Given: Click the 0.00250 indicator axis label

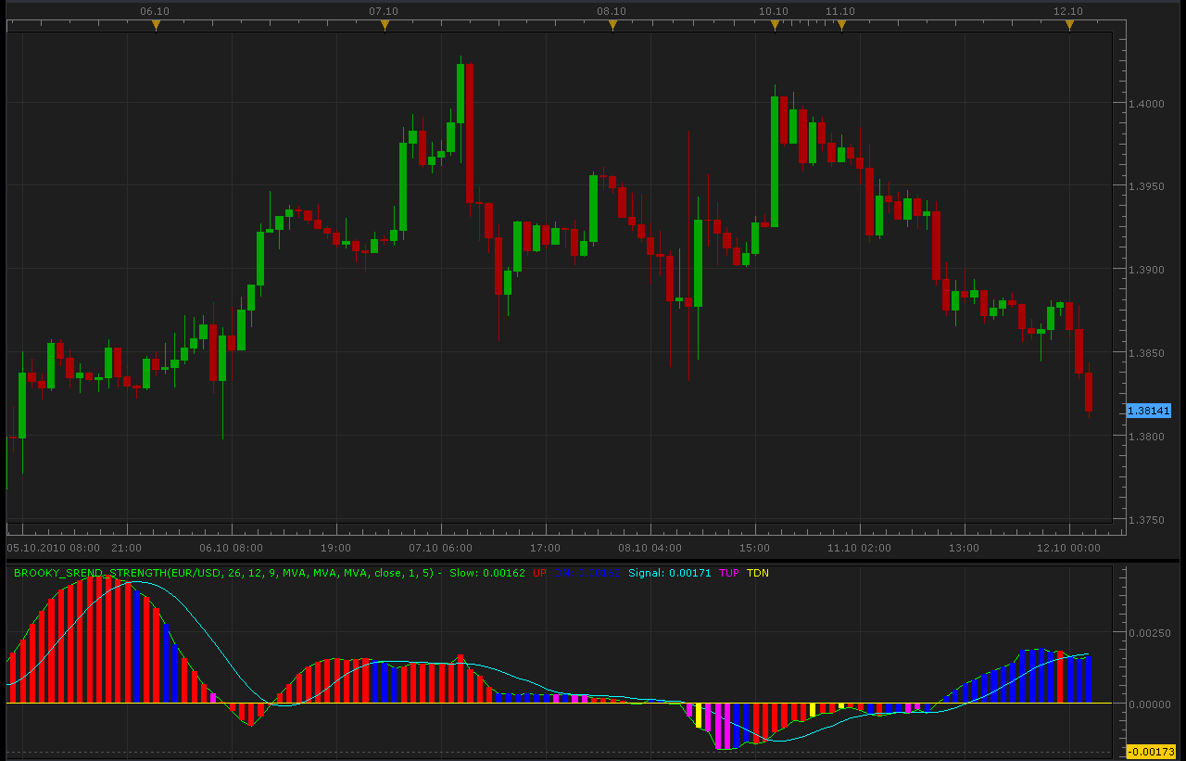Looking at the screenshot, I should (x=1152, y=633).
